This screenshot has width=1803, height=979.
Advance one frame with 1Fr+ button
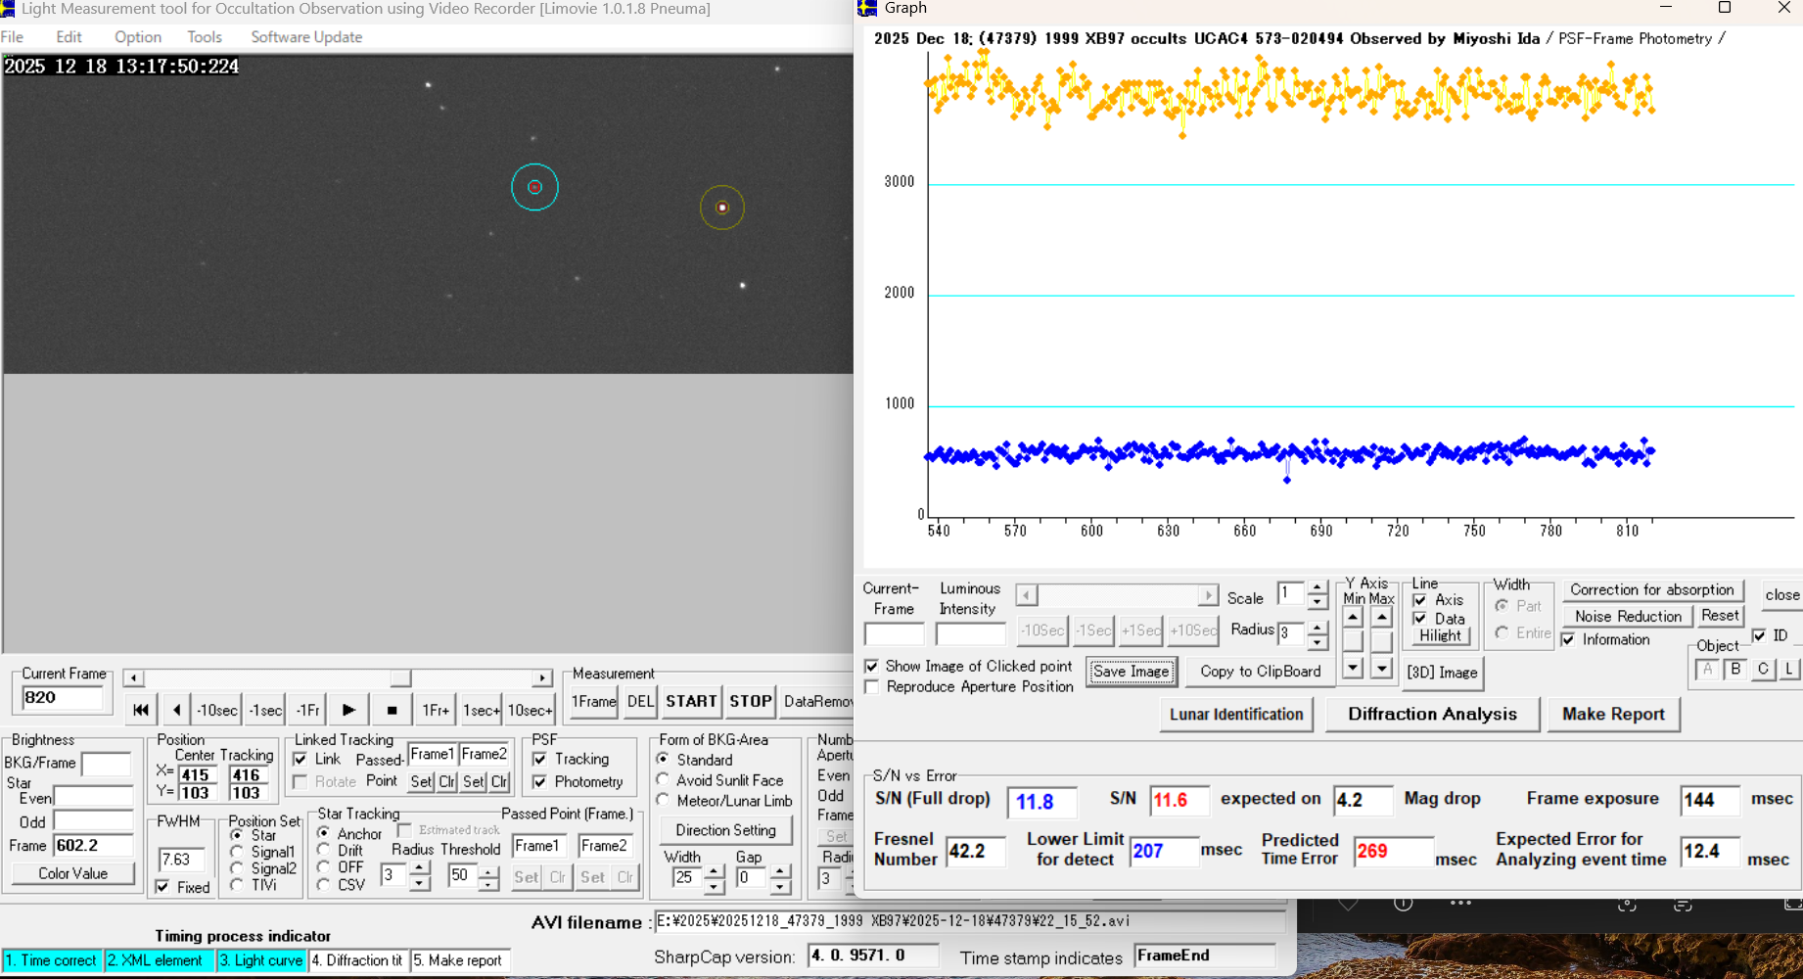point(436,710)
